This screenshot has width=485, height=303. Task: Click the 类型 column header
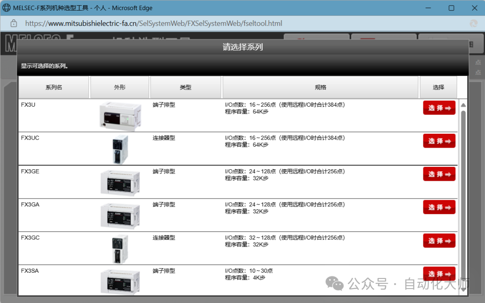[x=186, y=87]
